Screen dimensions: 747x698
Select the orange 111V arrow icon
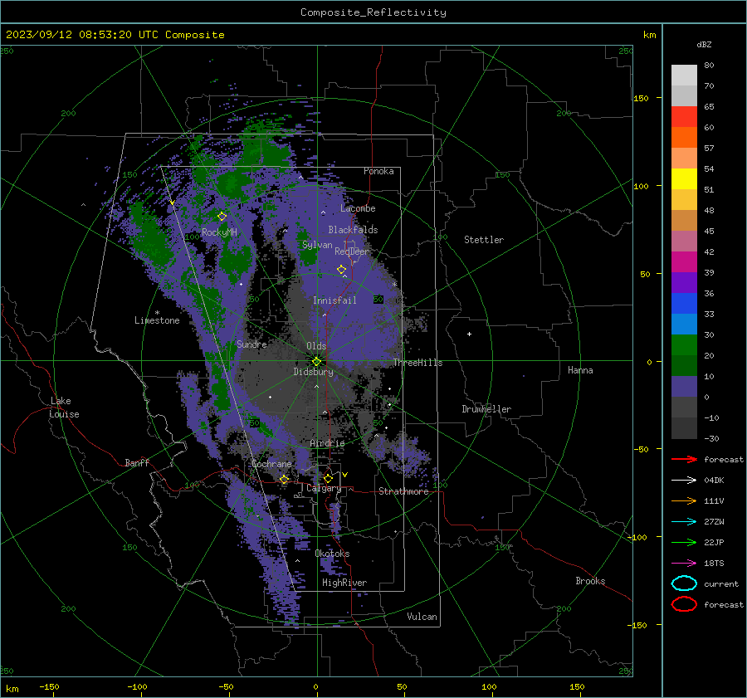[x=684, y=500]
